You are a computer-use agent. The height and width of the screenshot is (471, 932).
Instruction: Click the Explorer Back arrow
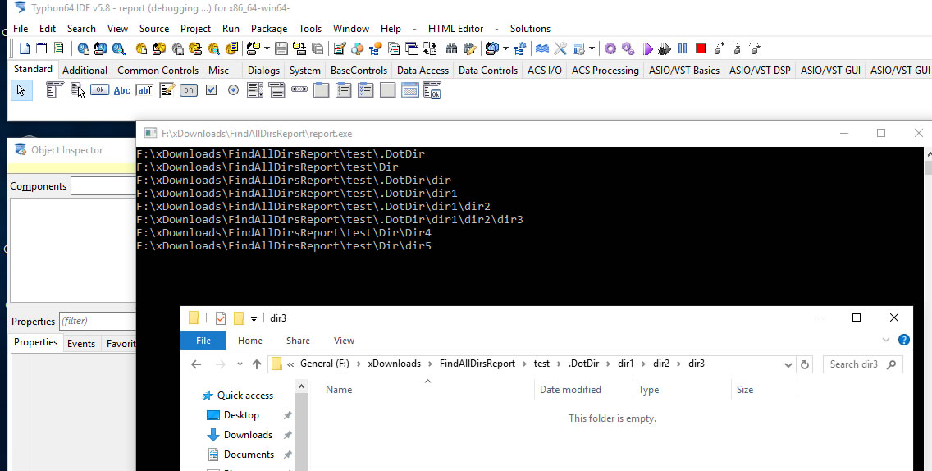196,364
